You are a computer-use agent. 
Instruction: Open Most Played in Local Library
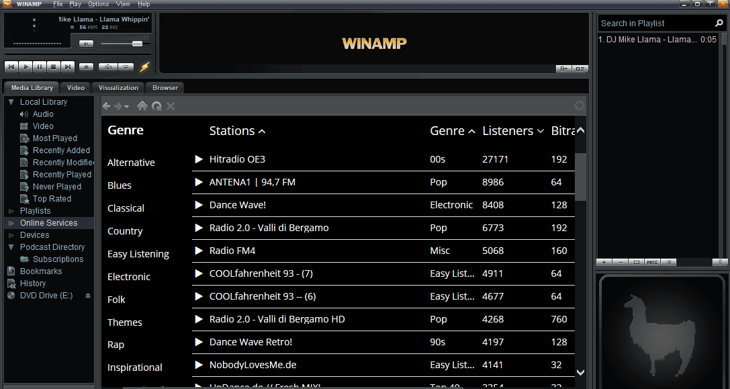pos(55,138)
